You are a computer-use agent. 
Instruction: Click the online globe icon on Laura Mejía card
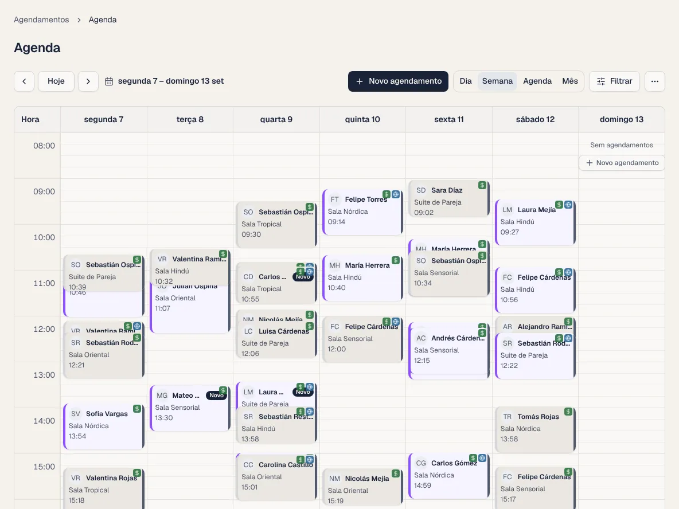[x=568, y=205]
